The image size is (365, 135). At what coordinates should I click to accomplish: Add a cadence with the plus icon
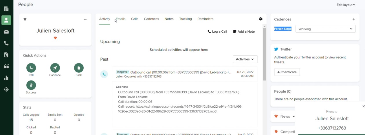click(x=354, y=19)
